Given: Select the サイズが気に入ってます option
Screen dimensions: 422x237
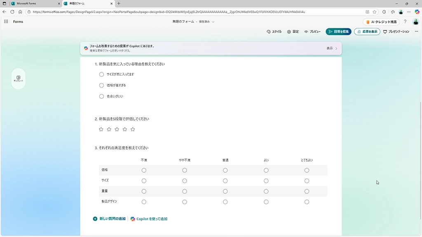Looking at the screenshot, I should pos(101,74).
